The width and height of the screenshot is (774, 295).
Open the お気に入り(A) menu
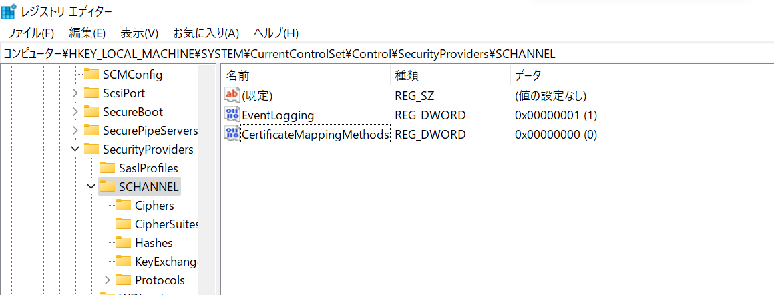pyautogui.click(x=206, y=33)
